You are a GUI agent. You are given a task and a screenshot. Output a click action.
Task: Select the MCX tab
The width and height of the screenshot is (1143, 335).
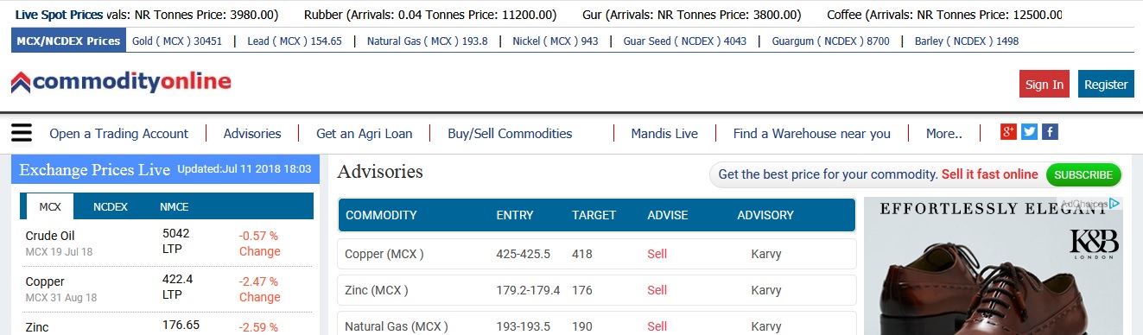[50, 207]
